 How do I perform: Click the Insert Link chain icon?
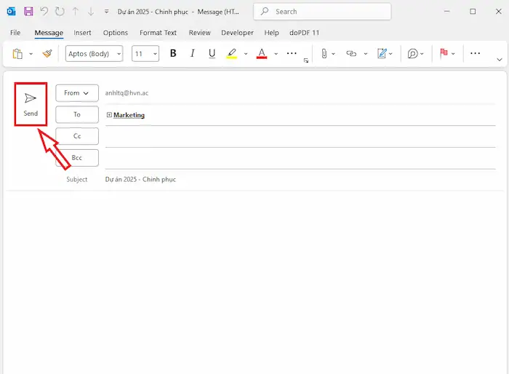[x=351, y=53]
